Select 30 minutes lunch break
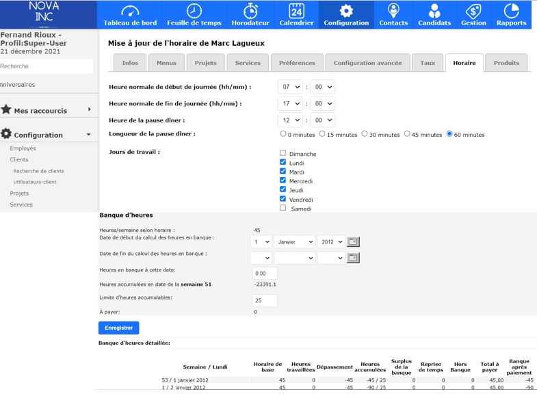The image size is (537, 394). (x=365, y=134)
